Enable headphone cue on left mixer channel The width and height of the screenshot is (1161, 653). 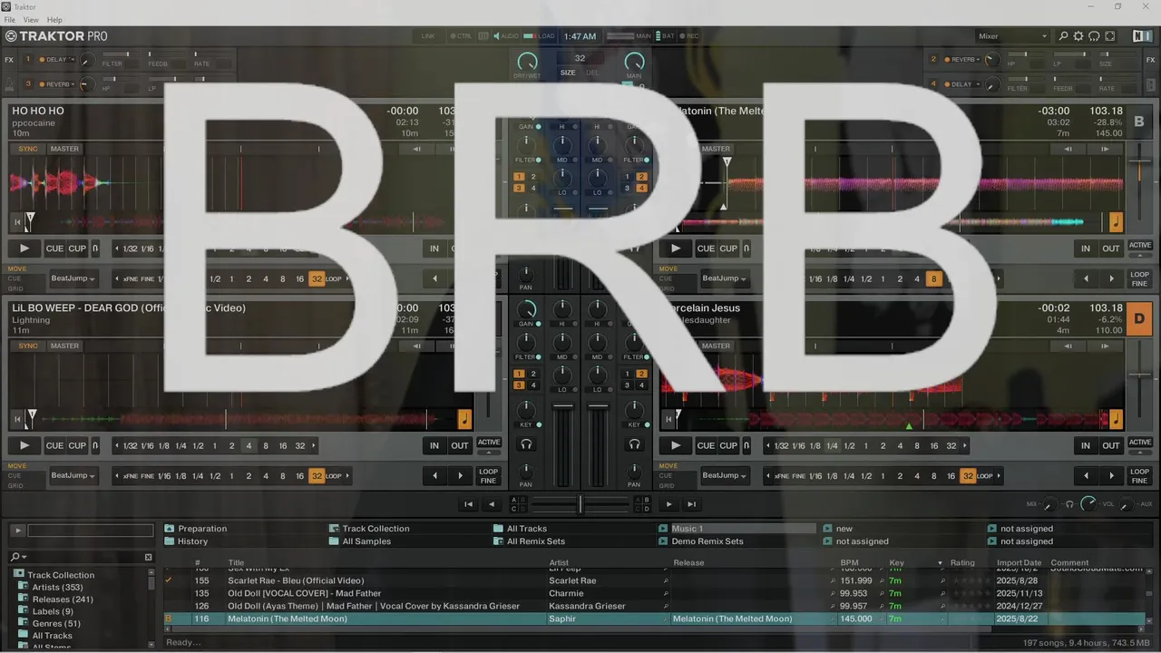(x=526, y=444)
